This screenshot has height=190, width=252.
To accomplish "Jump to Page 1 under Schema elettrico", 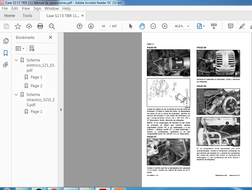I will 37,77.
